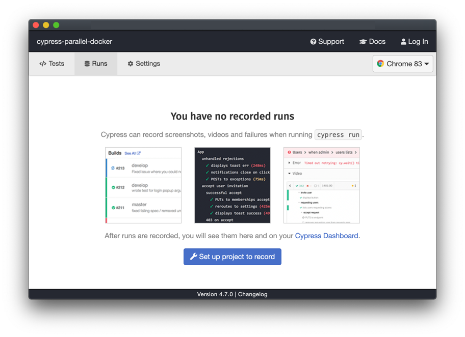Open the Cypress Dashboard link

326,236
